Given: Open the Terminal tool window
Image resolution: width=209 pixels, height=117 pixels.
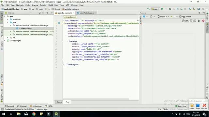Looking at the screenshot, I should tap(9, 106).
